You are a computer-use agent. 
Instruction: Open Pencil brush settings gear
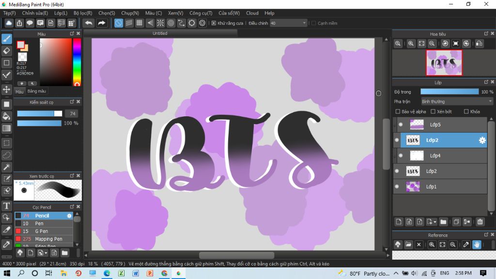point(69,216)
